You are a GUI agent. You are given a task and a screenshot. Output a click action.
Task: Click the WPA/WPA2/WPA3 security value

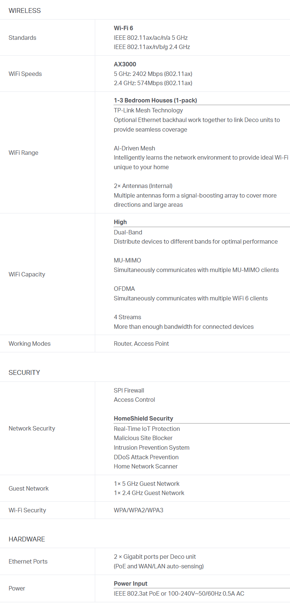click(138, 510)
